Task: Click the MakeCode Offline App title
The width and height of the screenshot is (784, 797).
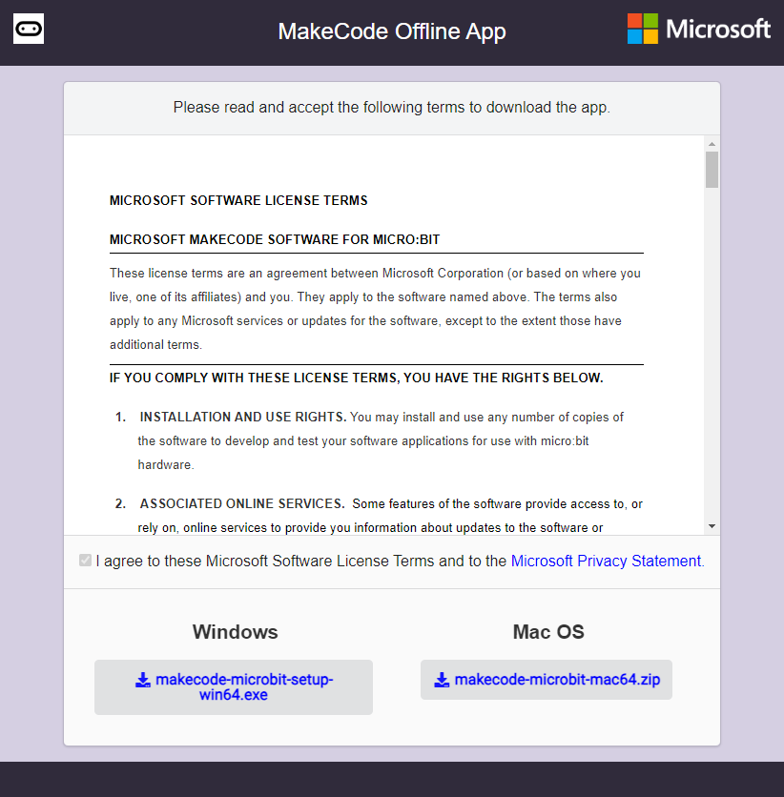Action: (391, 31)
